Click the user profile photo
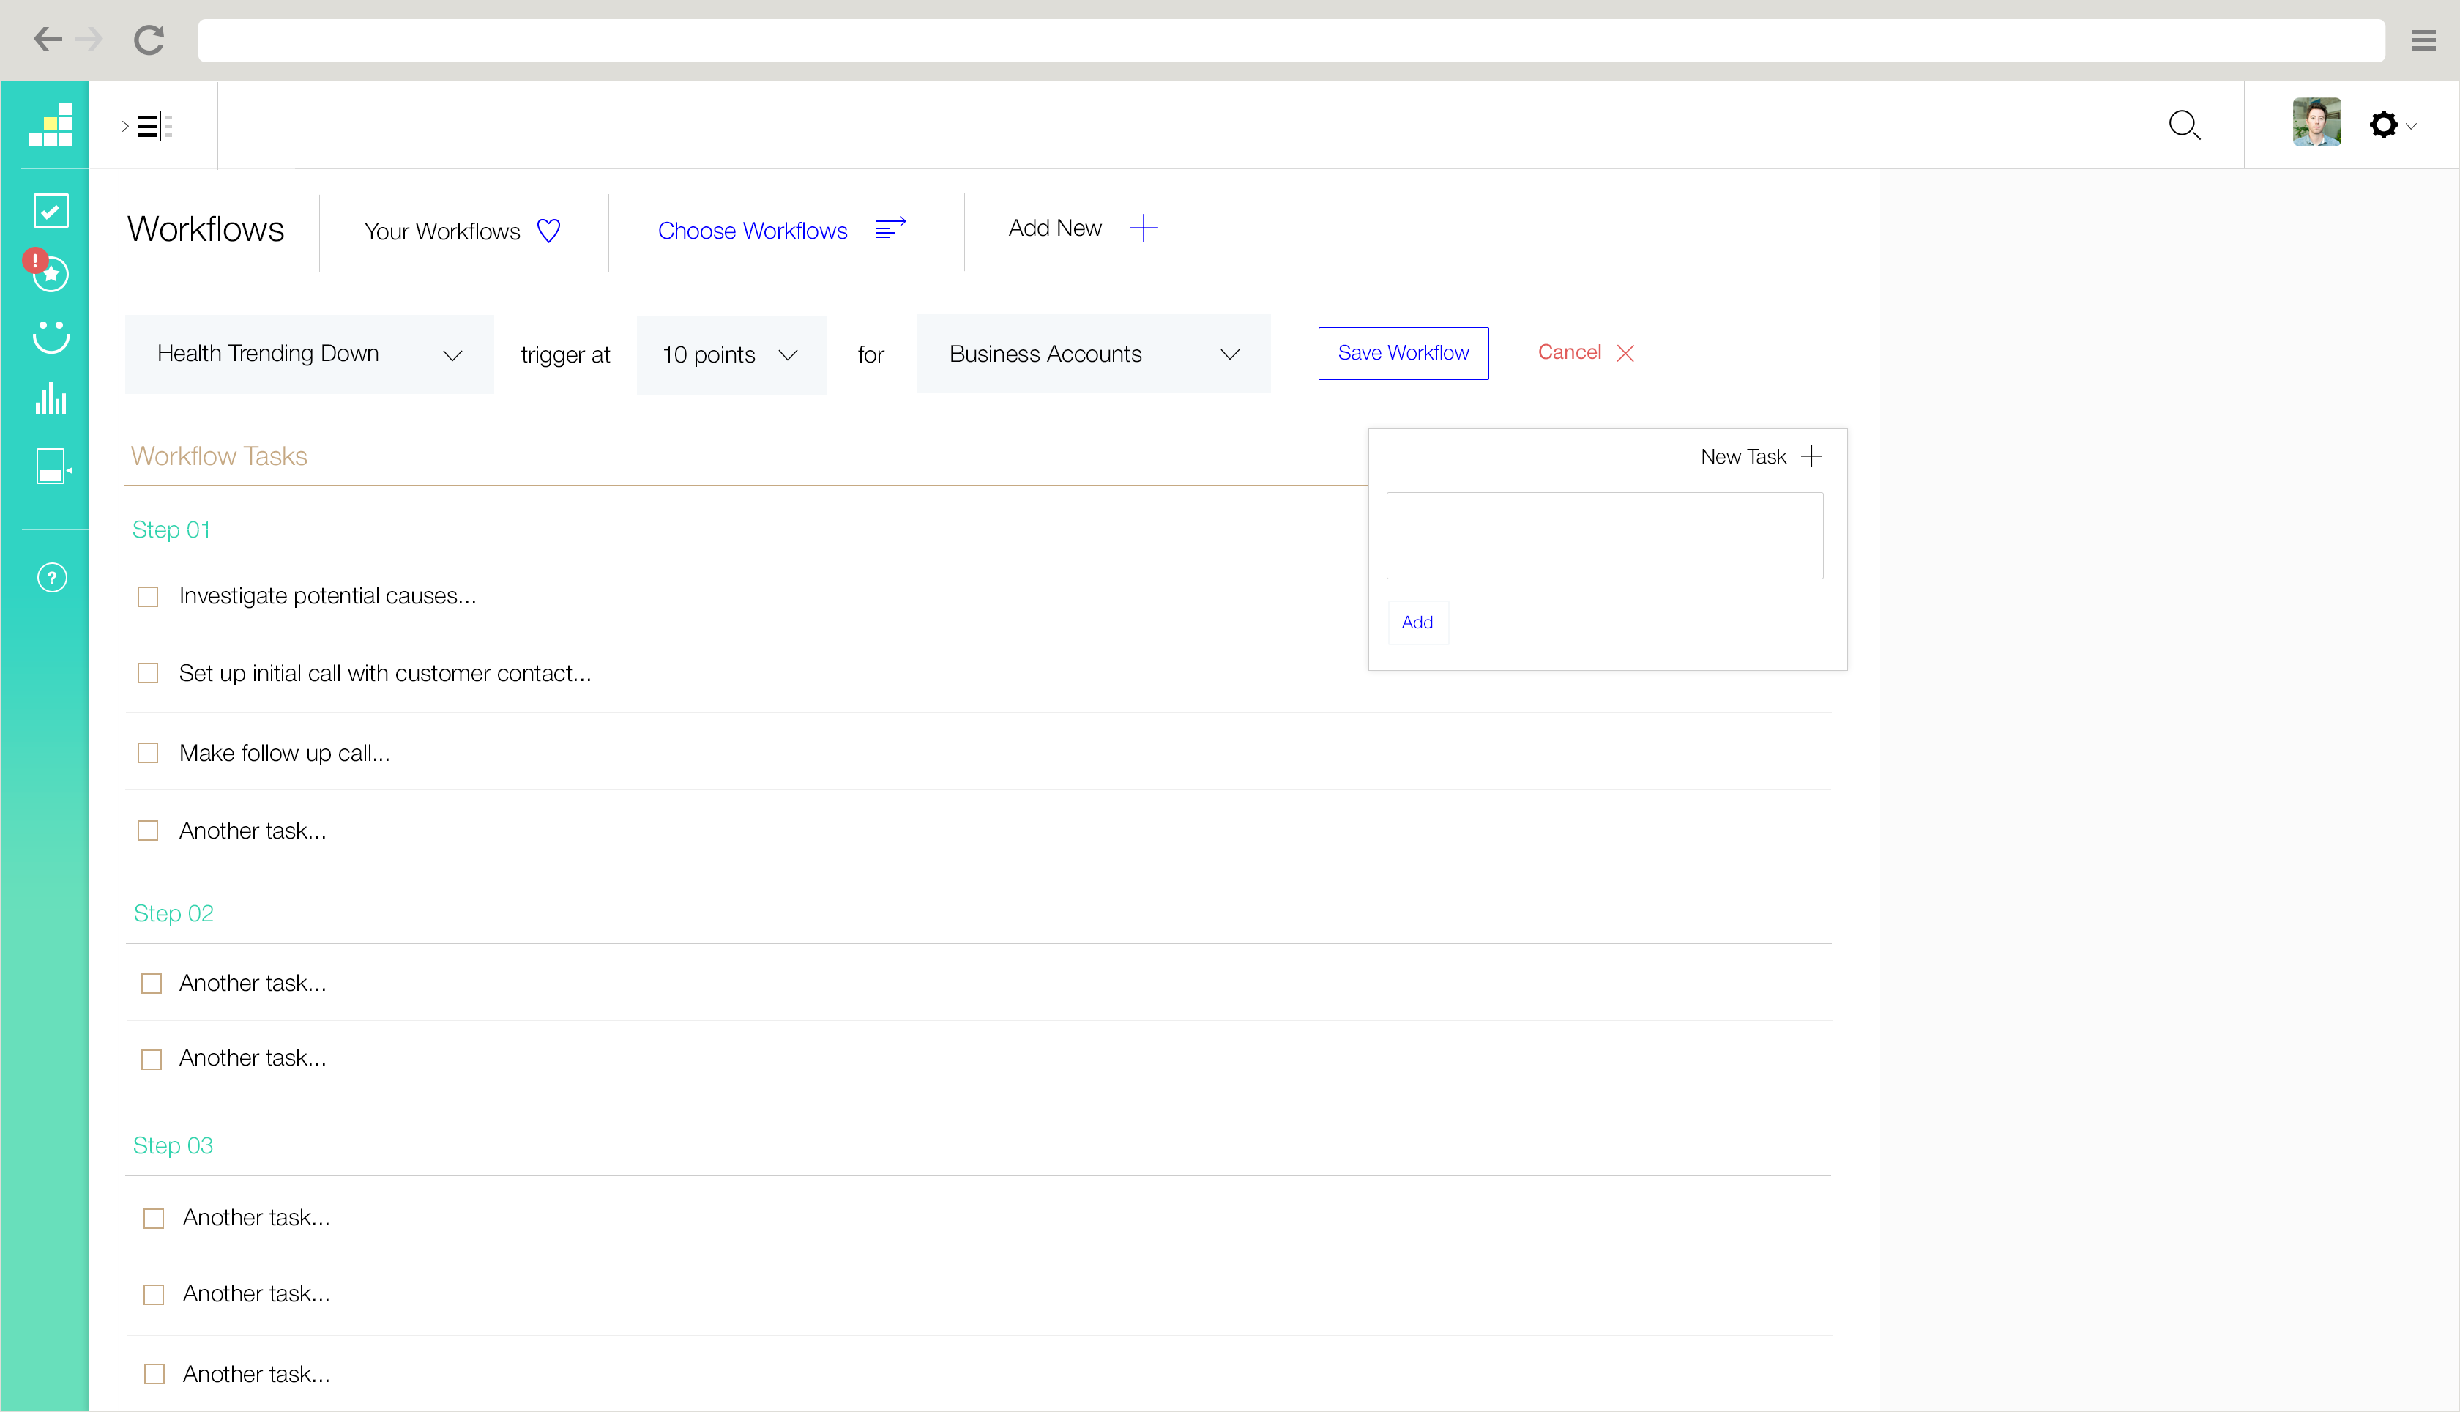Image resolution: width=2460 pixels, height=1412 pixels. tap(2316, 122)
